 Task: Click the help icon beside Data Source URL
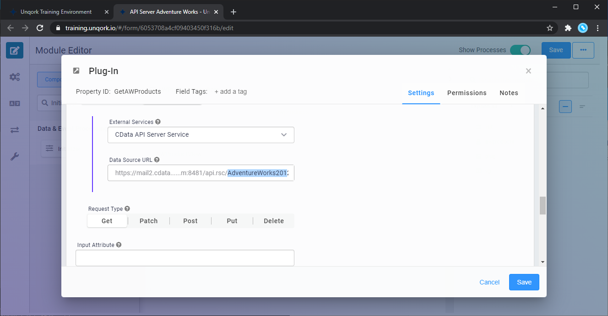coord(157,160)
